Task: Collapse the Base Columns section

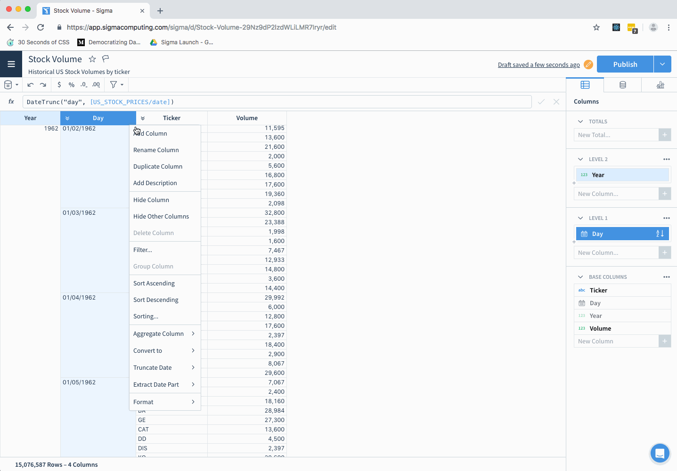Action: [580, 277]
